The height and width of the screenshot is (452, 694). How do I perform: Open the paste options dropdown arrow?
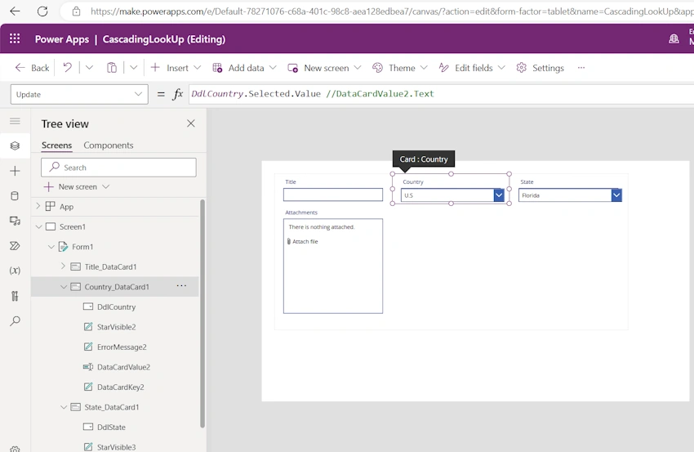click(134, 68)
